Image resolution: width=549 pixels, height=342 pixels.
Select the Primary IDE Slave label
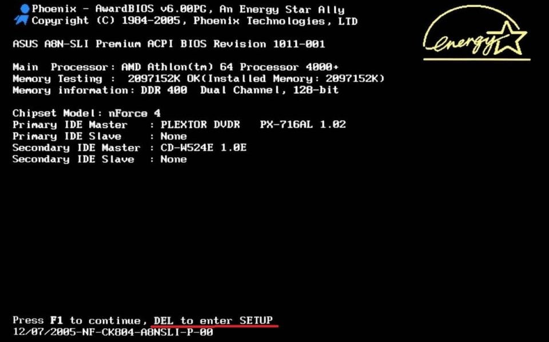pyautogui.click(x=67, y=136)
